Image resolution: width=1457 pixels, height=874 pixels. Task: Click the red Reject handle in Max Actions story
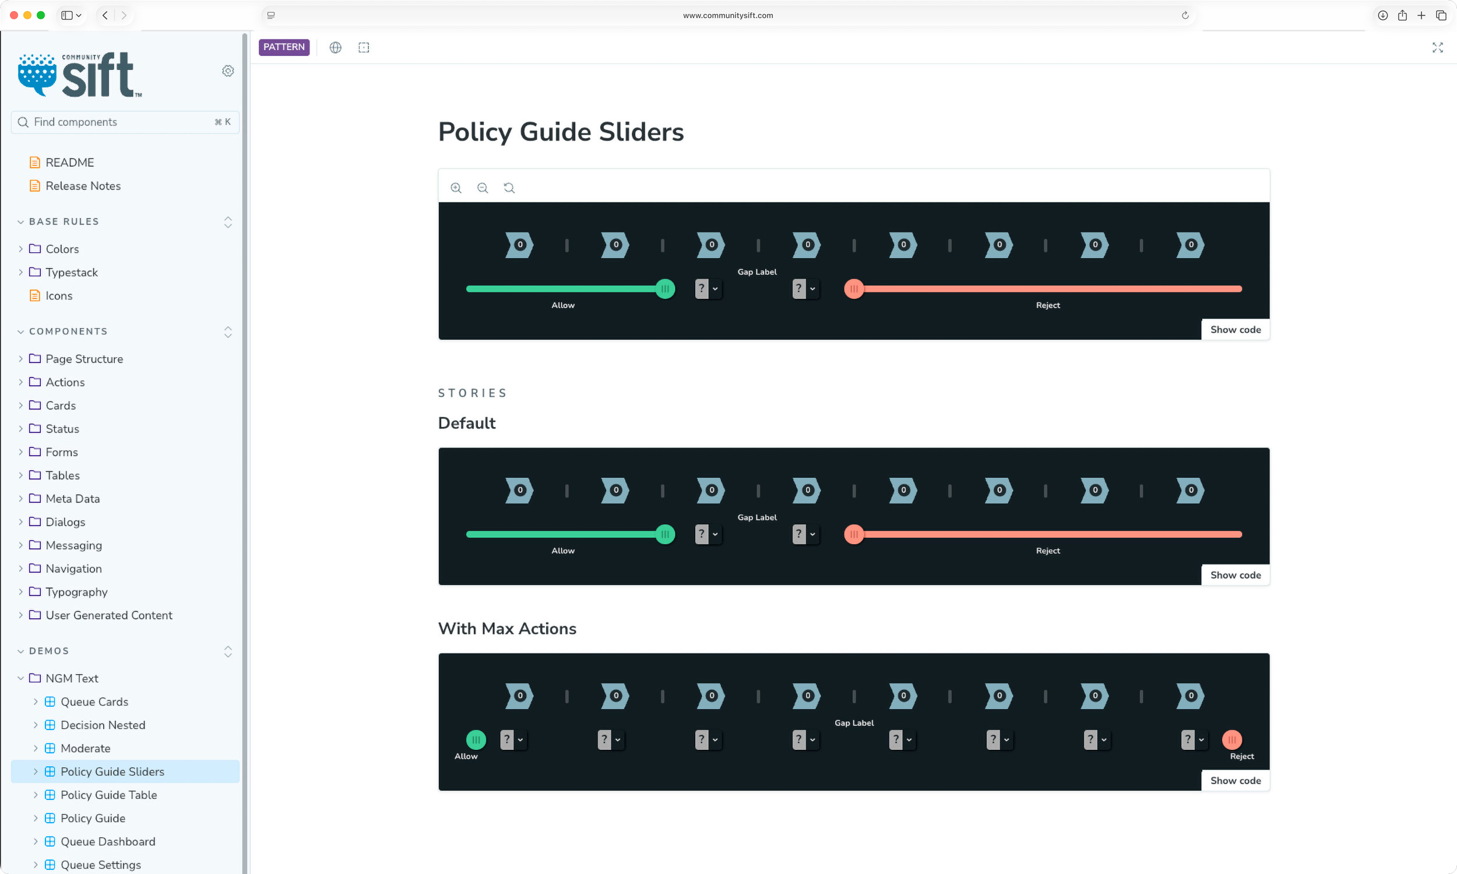pos(1231,740)
